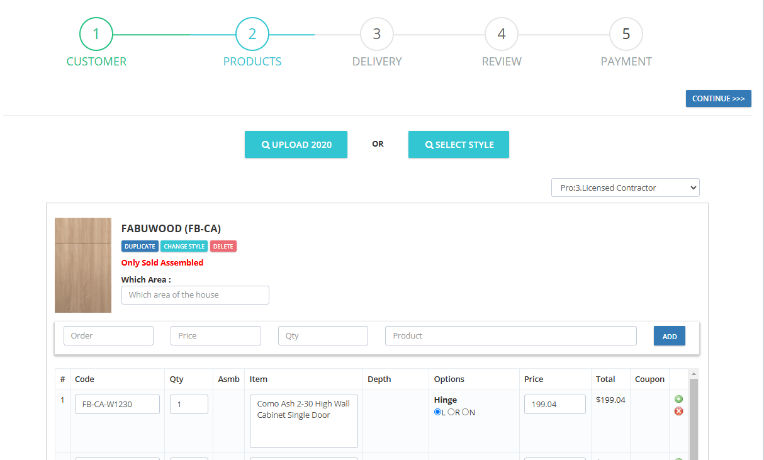Click the green add-row plus icon in row 1
This screenshot has height=460, width=764.
point(678,399)
